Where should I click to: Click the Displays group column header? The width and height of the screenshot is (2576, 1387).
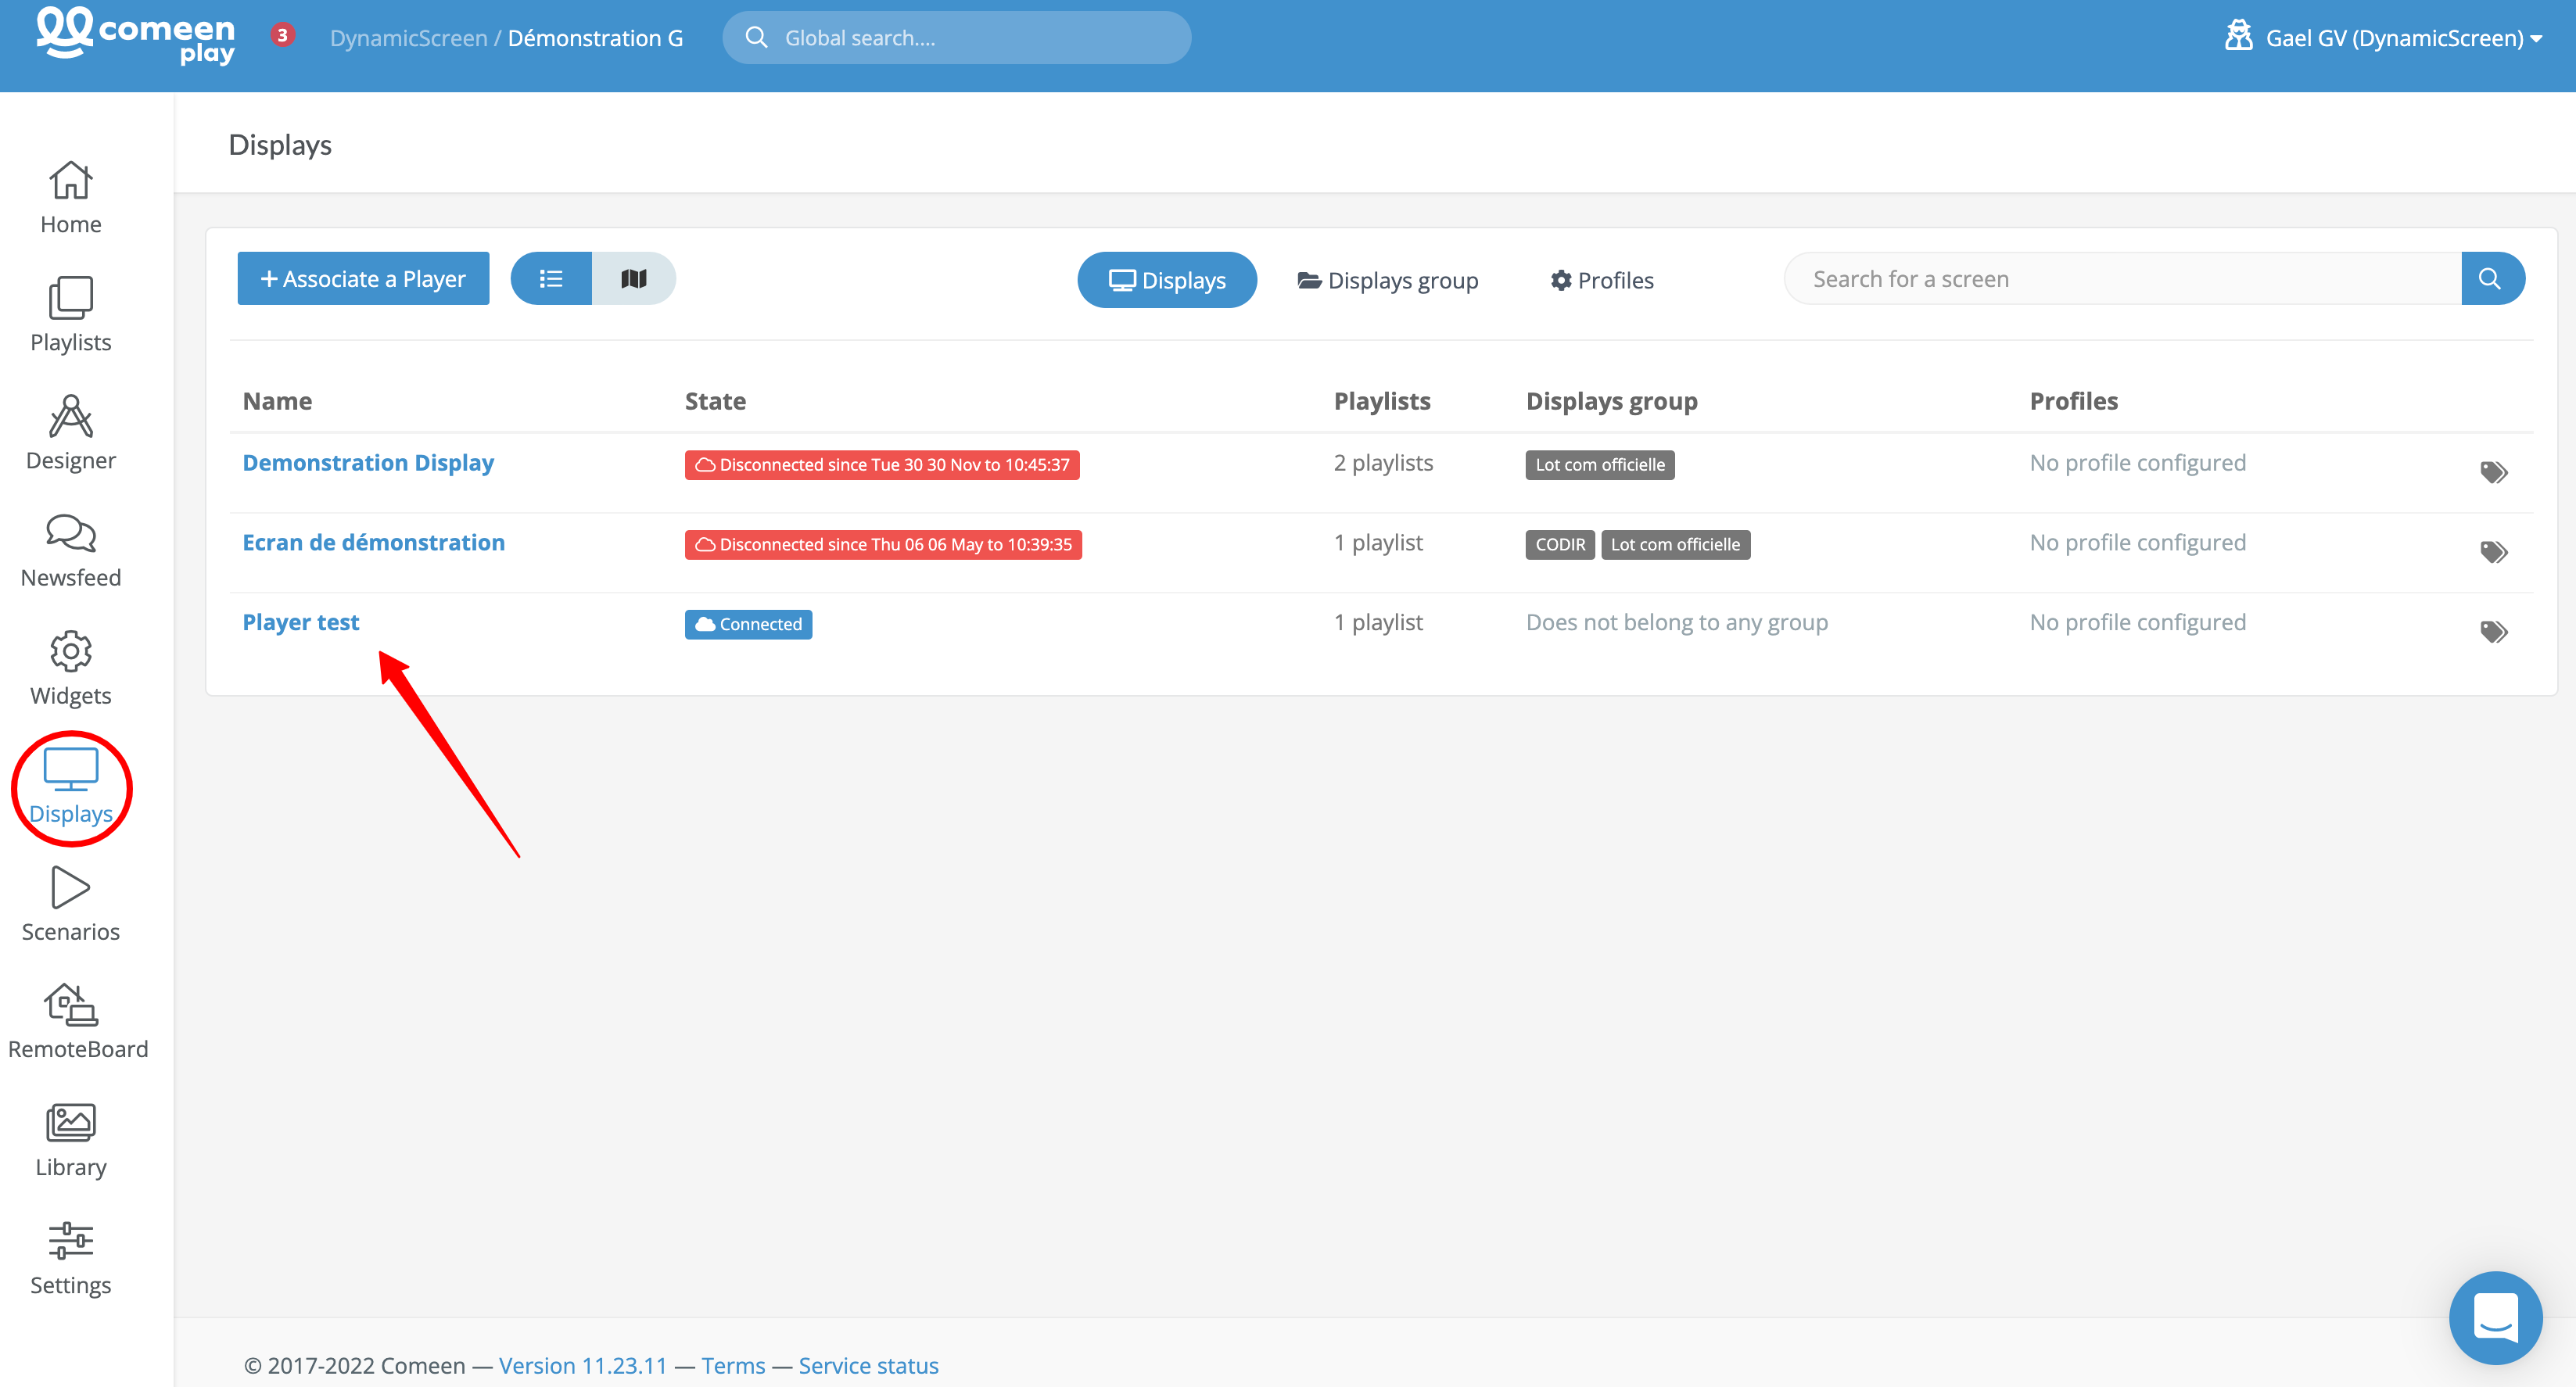[x=1611, y=401]
